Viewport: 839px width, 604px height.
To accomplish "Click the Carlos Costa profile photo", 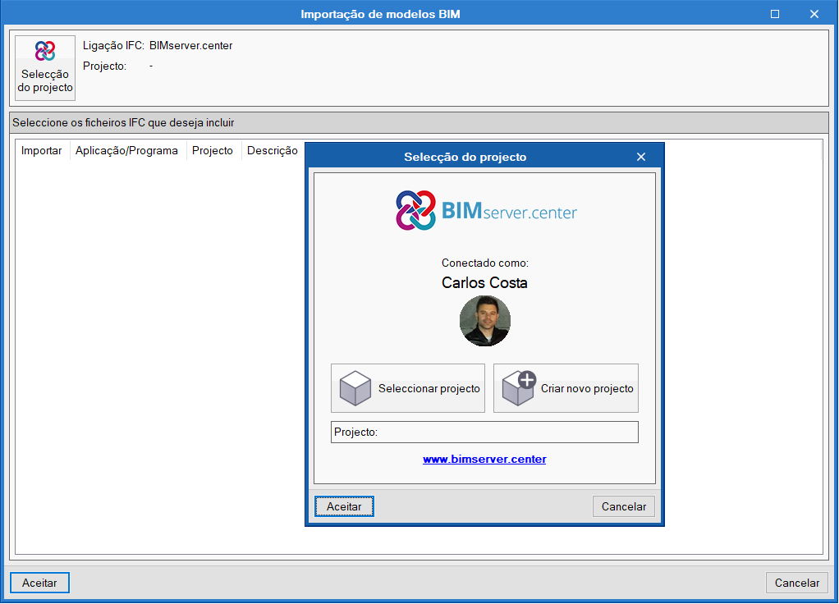I will pyautogui.click(x=485, y=321).
